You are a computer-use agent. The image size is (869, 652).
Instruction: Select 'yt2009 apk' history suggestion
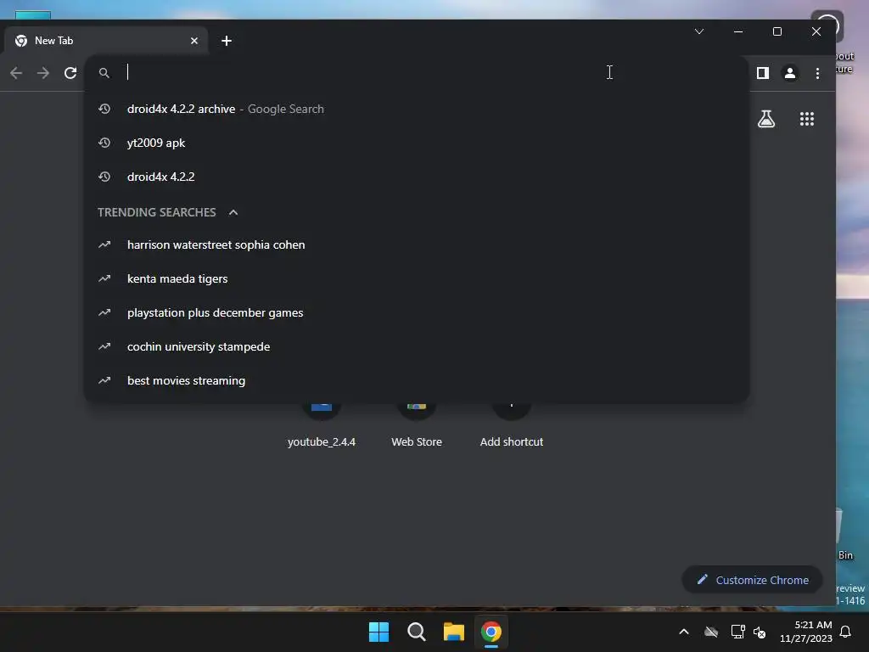(x=417, y=143)
